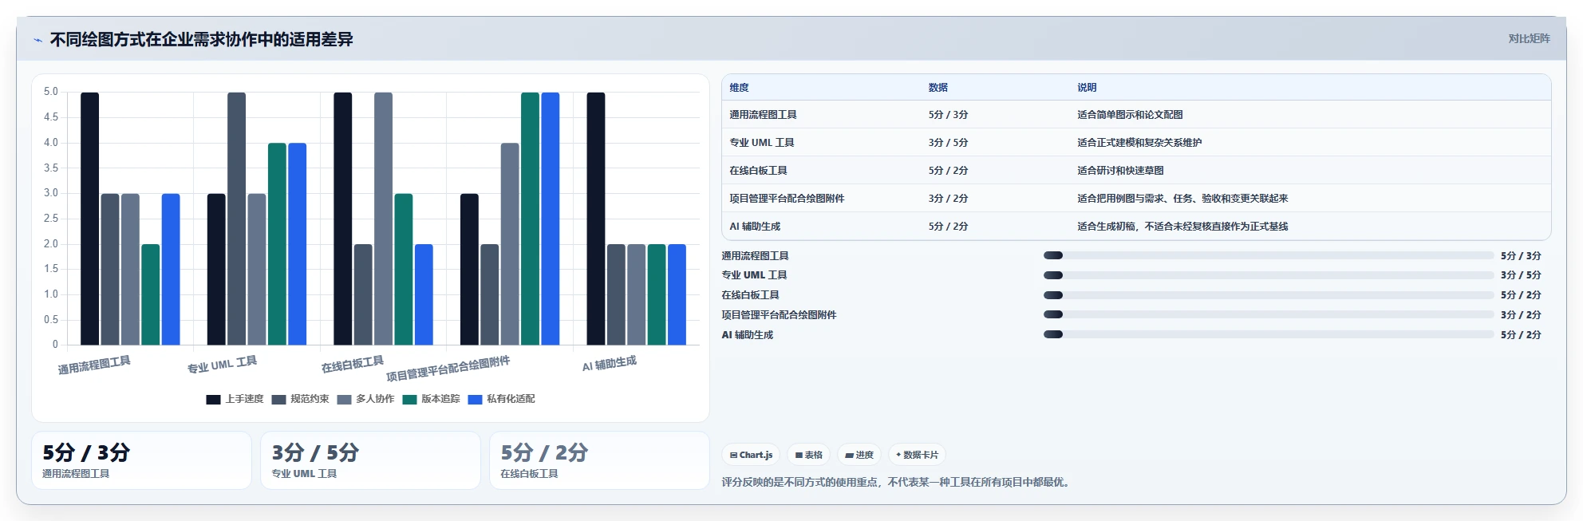Click the 5.0 y-axis tick label
The height and width of the screenshot is (521, 1583).
pos(51,92)
